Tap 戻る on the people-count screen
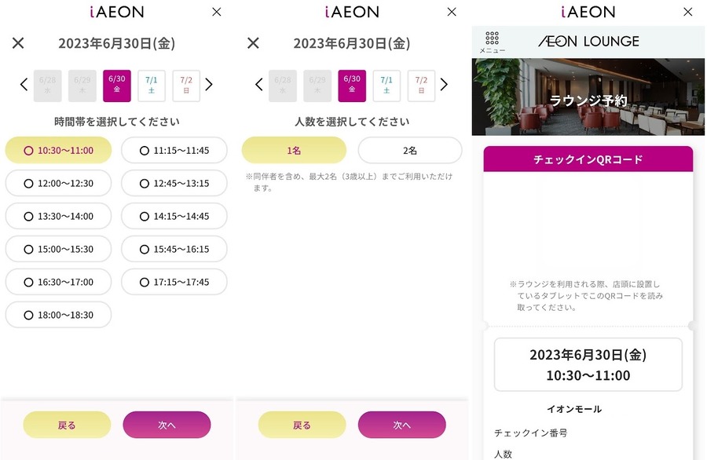 (302, 425)
